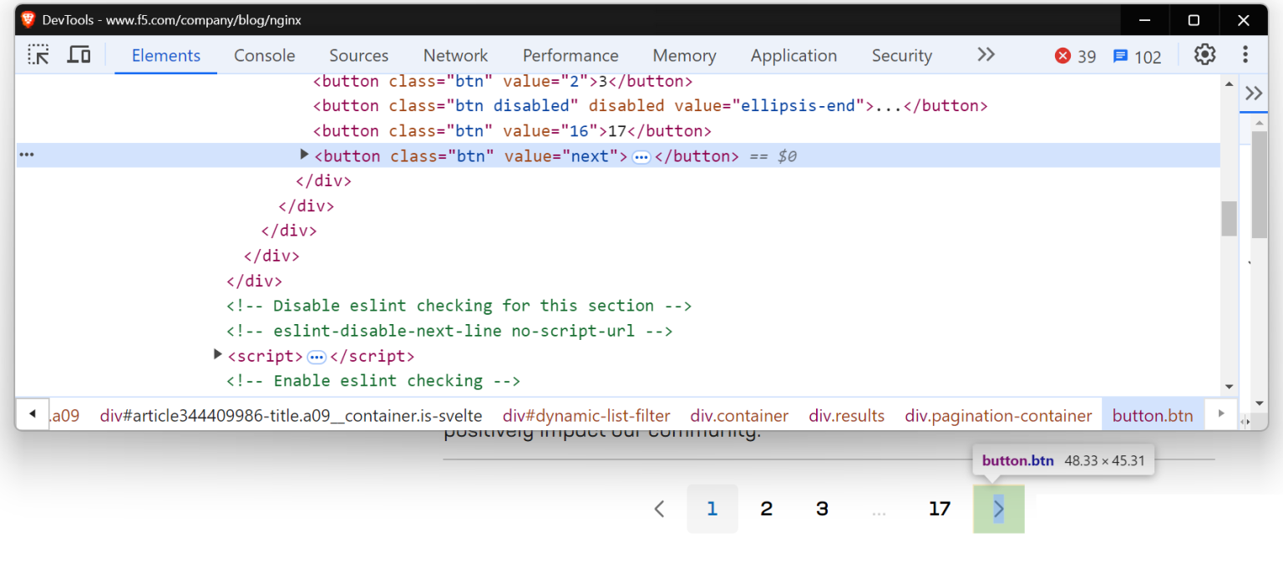Click the breadcrumb left scroll arrow
The width and height of the screenshot is (1283, 563).
(x=31, y=414)
